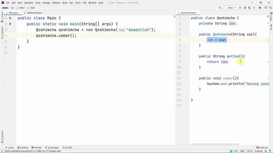Click green Codota icon in status bar
This screenshot has width=273, height=153.
[x=231, y=151]
